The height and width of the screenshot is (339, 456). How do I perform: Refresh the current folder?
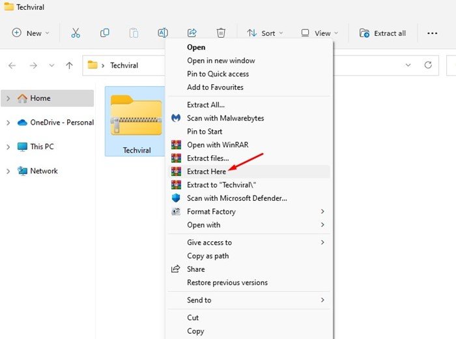pyautogui.click(x=428, y=65)
